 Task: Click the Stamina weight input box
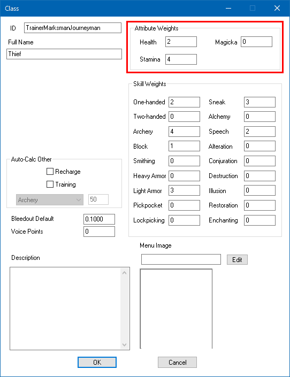click(x=181, y=59)
